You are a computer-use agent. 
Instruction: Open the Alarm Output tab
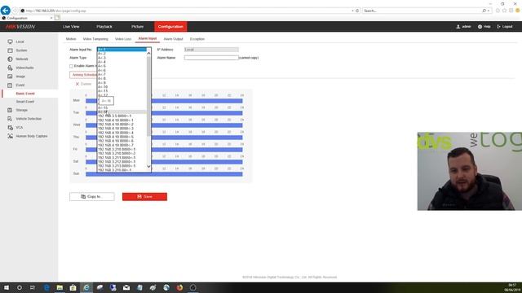pos(173,39)
